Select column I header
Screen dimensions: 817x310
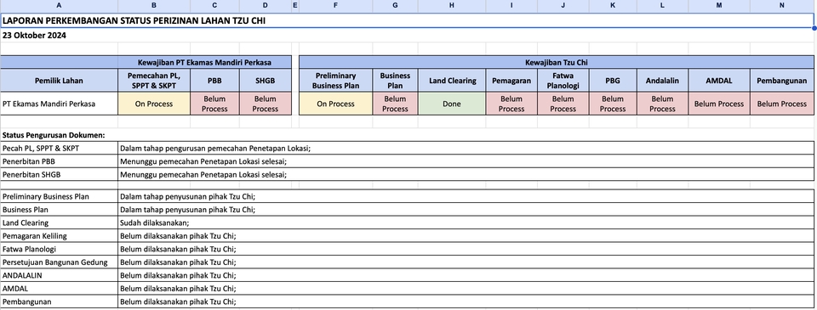click(x=511, y=6)
